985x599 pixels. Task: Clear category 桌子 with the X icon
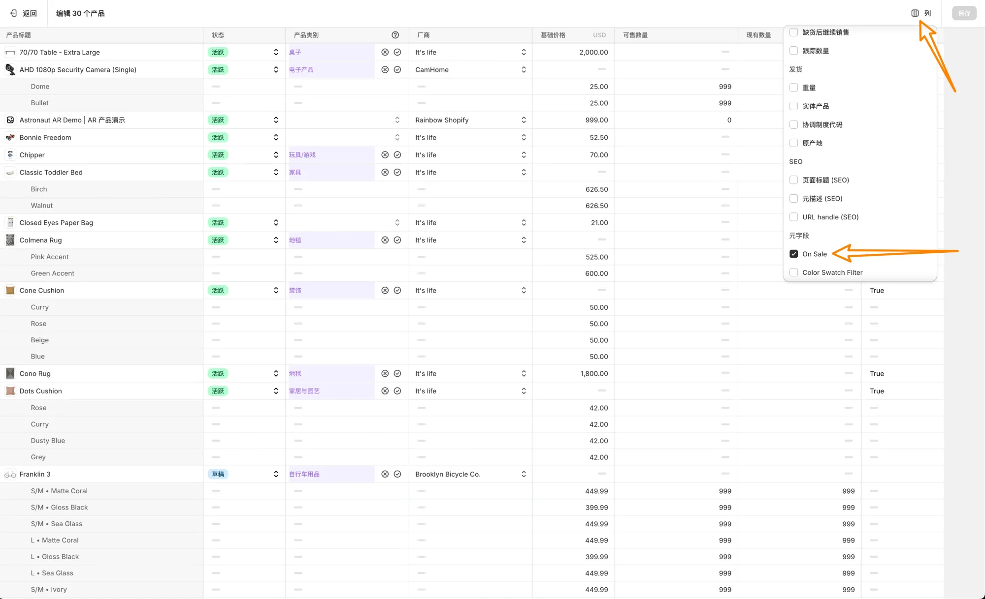coord(385,52)
